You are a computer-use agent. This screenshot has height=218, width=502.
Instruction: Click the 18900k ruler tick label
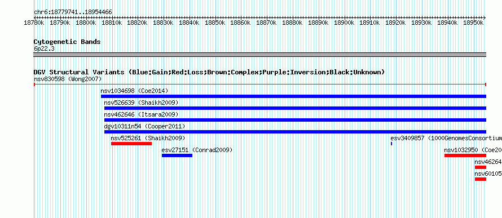(344, 23)
